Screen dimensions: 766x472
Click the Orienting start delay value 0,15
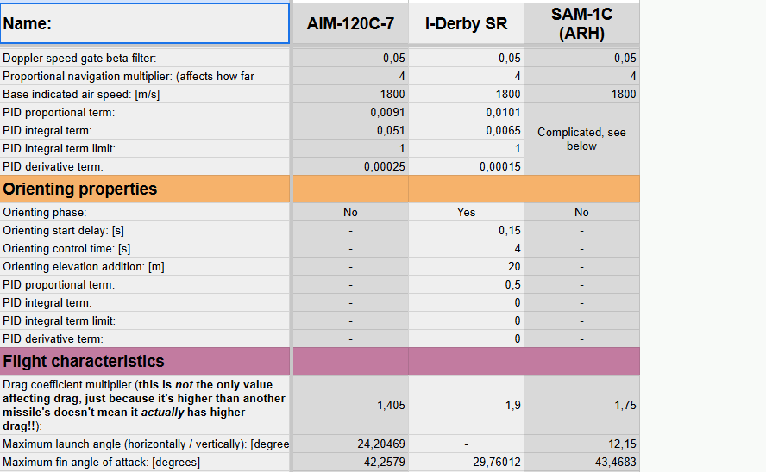(x=466, y=230)
